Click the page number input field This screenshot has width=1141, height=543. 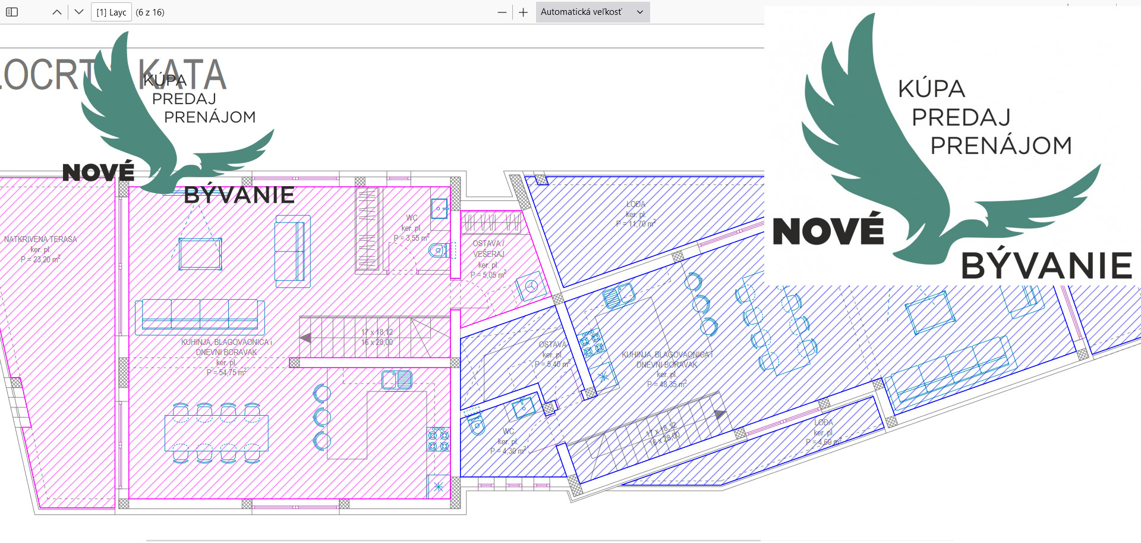click(111, 12)
